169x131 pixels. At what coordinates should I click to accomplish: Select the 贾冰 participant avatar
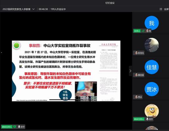pos(152,89)
